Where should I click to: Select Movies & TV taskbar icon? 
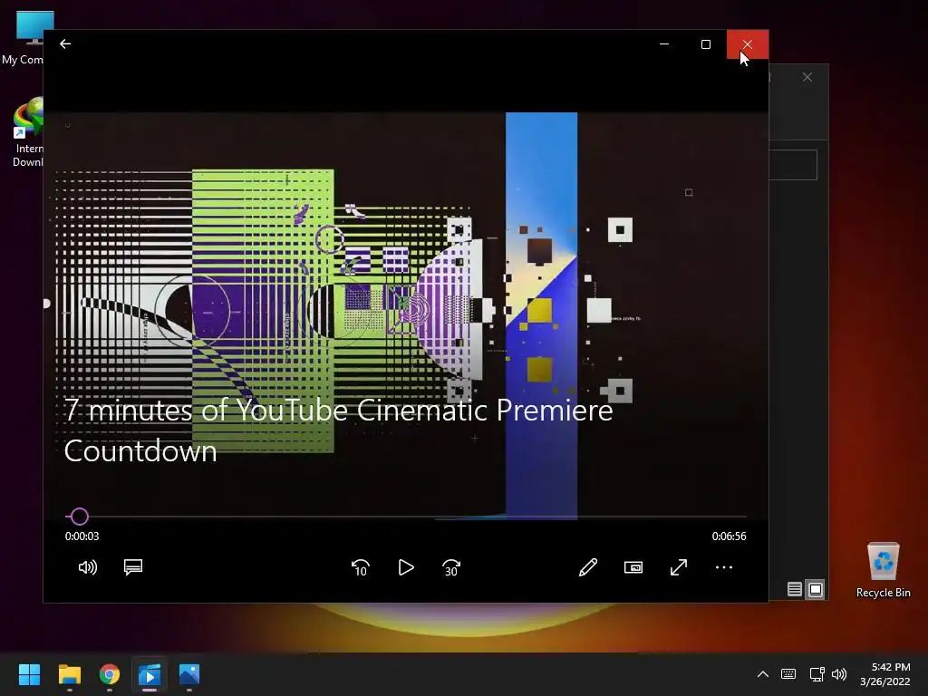click(150, 674)
